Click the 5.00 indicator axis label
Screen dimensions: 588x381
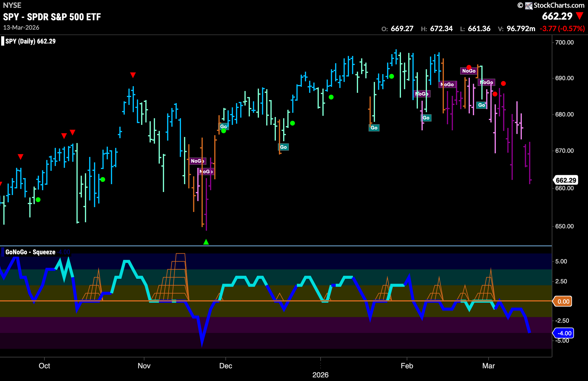coord(561,261)
